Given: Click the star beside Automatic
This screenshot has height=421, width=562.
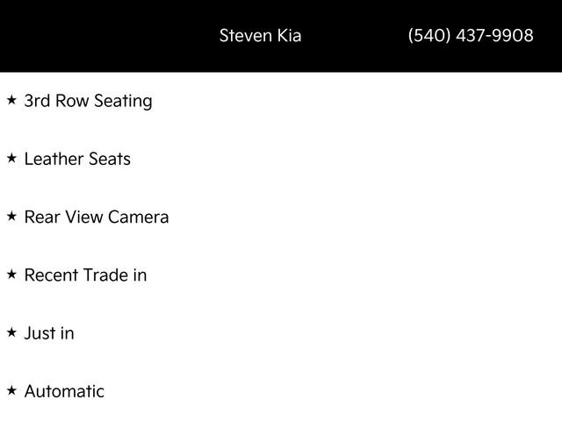Looking at the screenshot, I should click(x=11, y=390).
